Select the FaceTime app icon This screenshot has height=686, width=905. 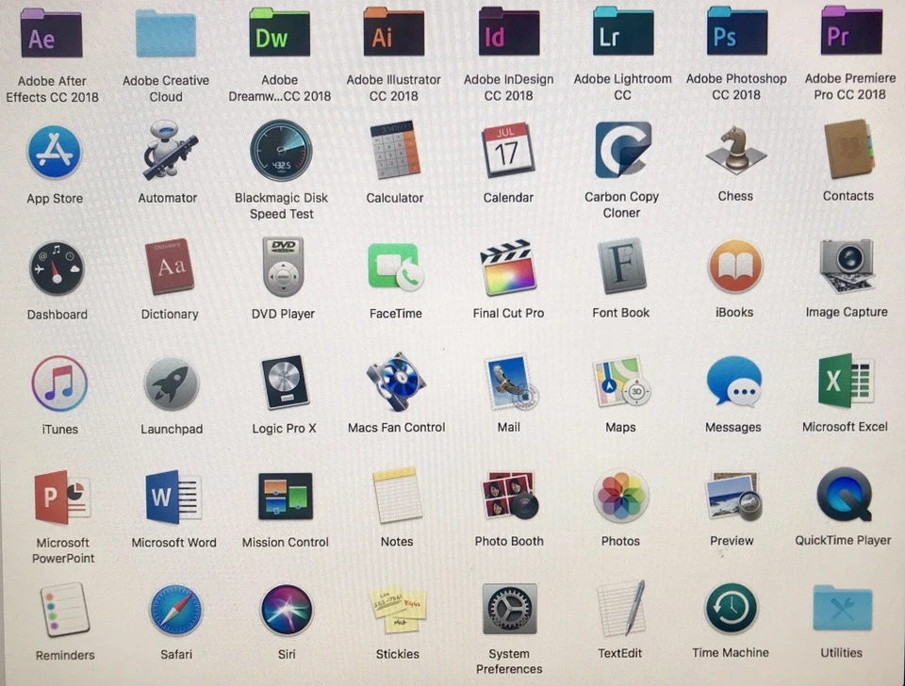coord(395,267)
